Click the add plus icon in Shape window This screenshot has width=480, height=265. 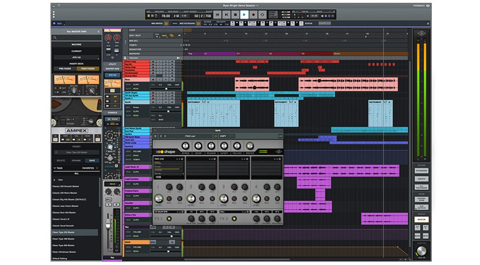(156, 136)
